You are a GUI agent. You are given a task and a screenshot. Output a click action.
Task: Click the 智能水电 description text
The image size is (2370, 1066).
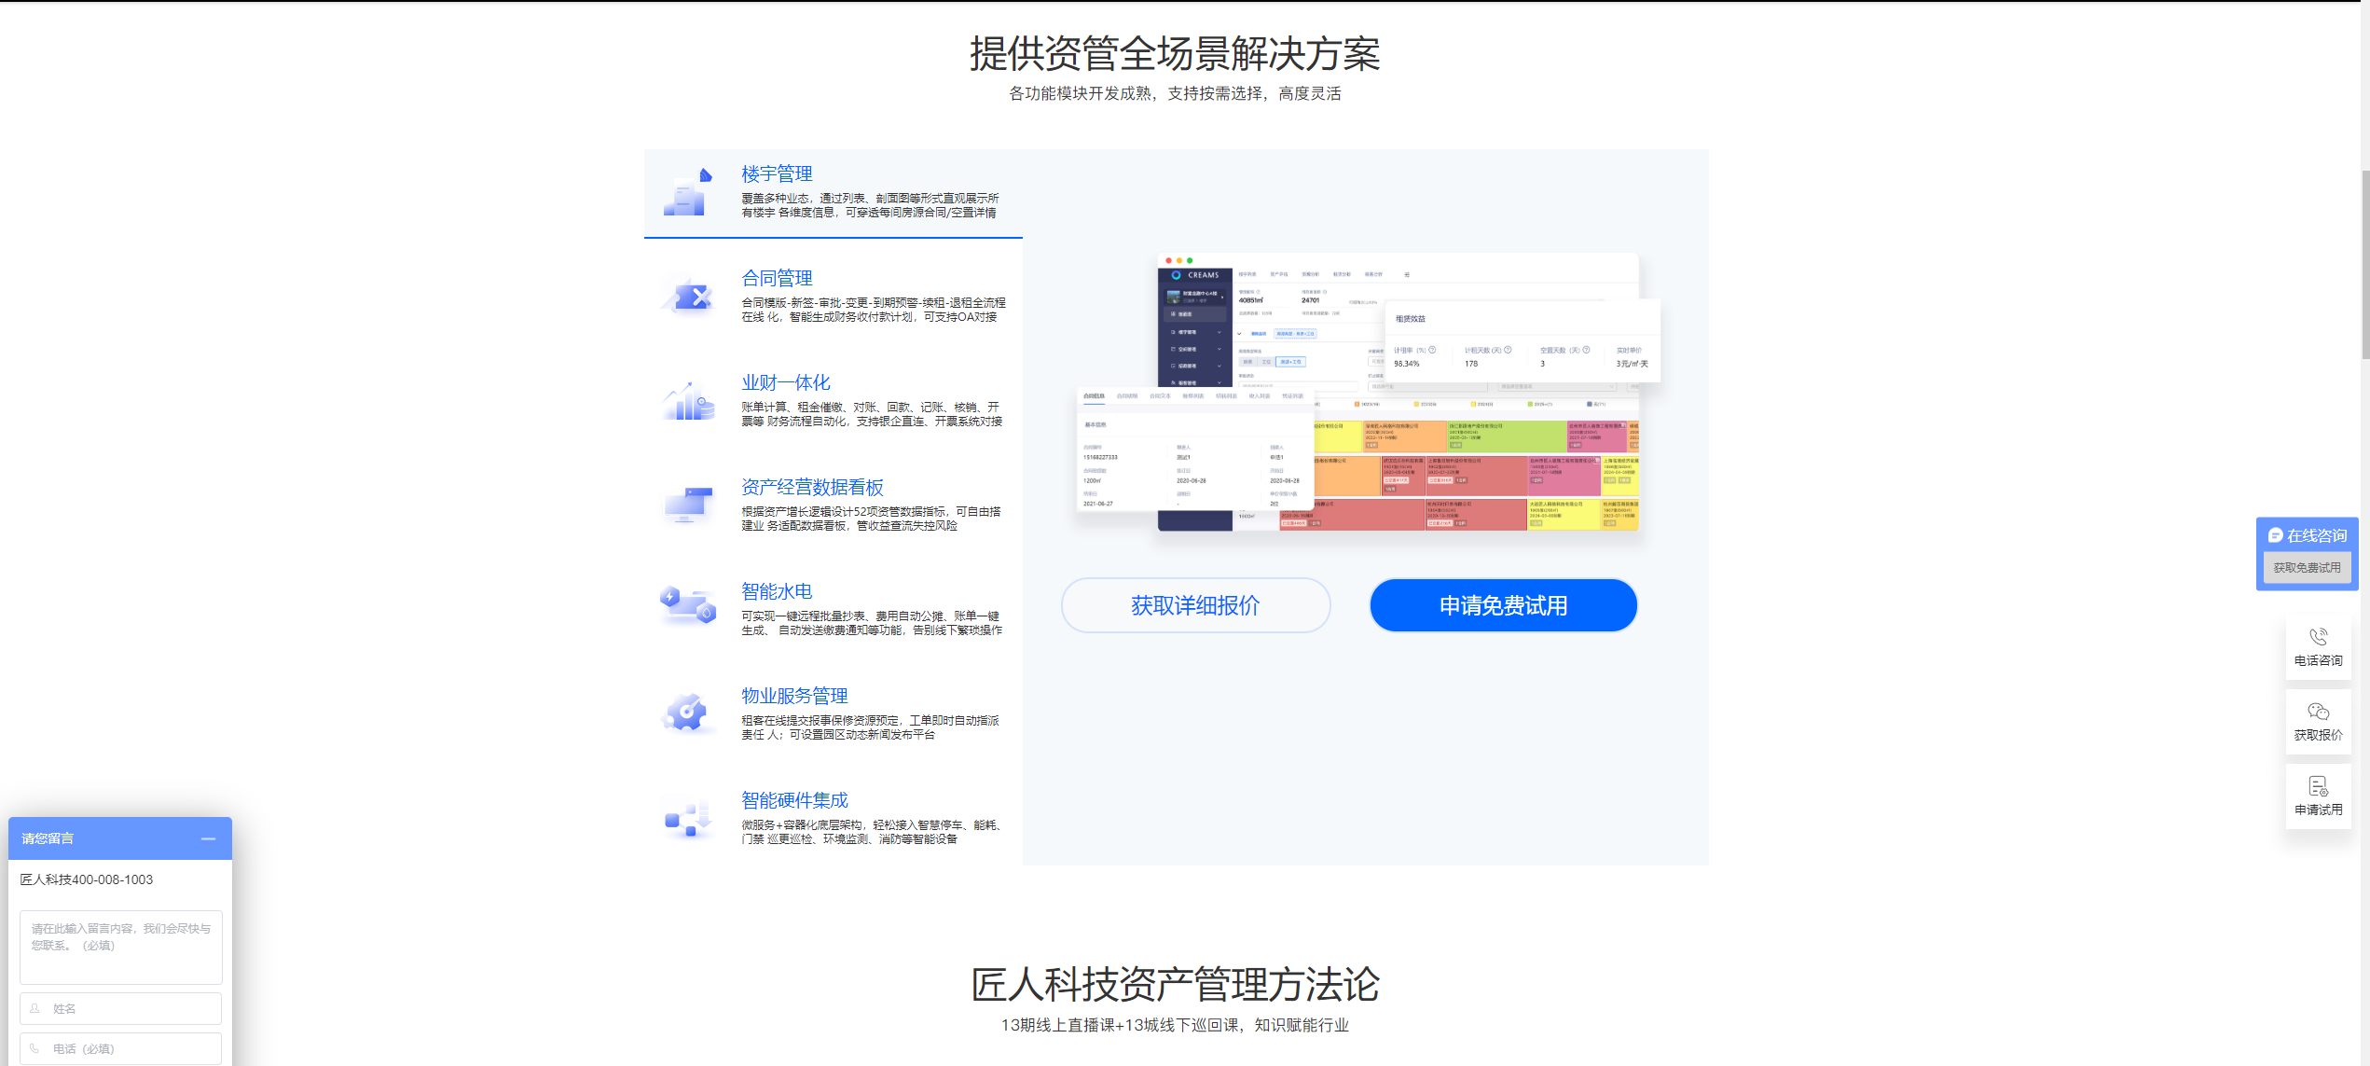click(x=872, y=623)
